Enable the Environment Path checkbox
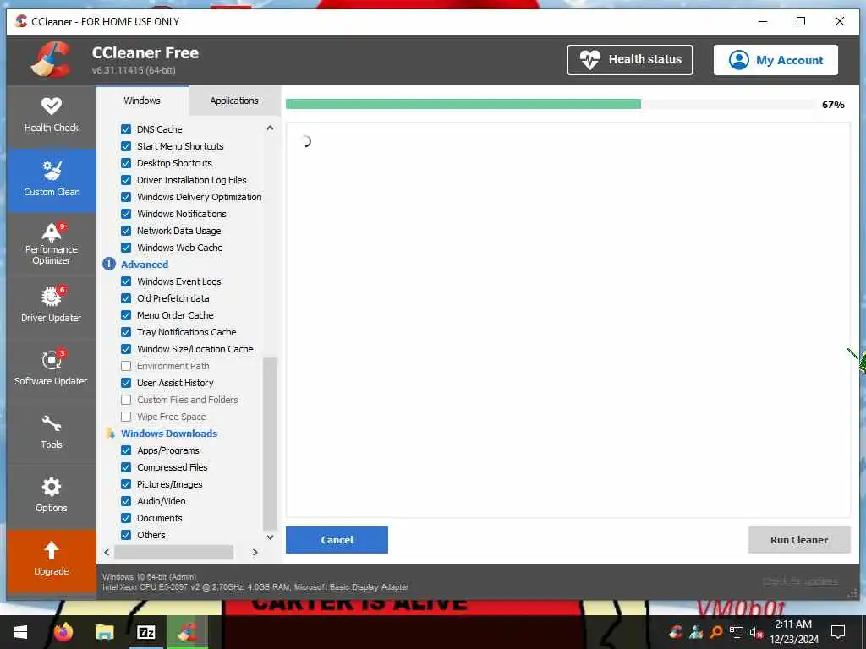This screenshot has width=866, height=649. 126,366
